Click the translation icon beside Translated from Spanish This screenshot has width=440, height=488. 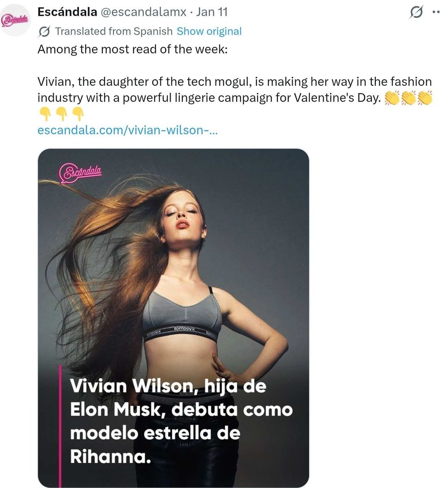[x=44, y=31]
